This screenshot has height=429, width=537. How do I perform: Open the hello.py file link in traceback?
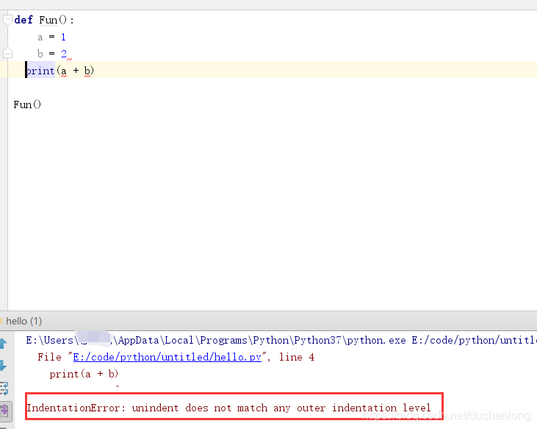point(167,357)
